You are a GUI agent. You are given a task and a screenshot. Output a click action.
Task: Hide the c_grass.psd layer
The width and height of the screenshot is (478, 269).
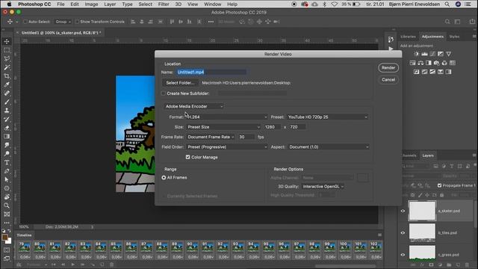pos(403,255)
